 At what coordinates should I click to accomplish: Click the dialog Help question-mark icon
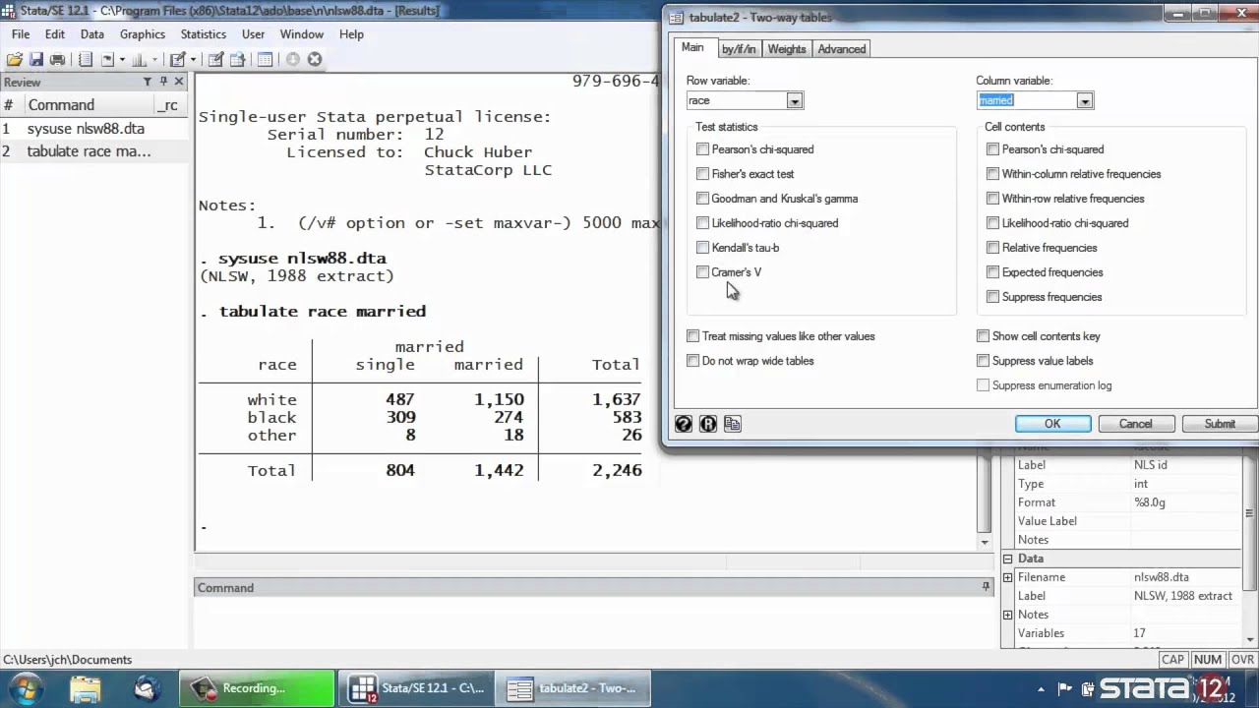coord(684,424)
